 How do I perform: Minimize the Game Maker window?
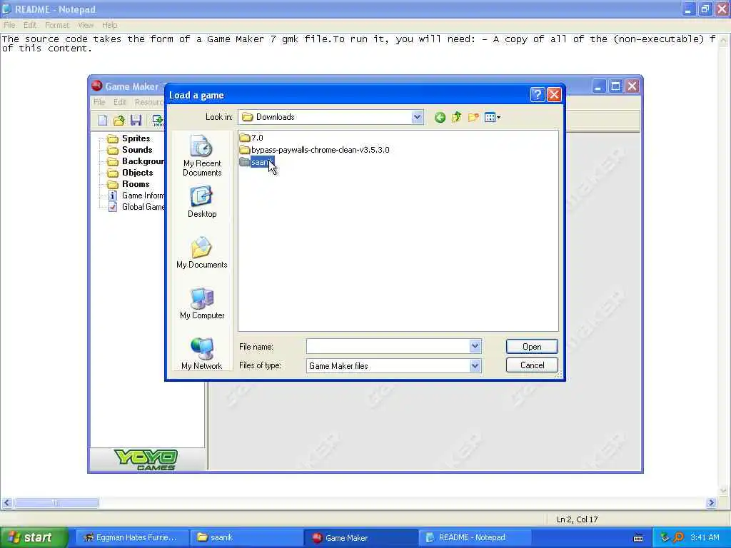(x=599, y=86)
